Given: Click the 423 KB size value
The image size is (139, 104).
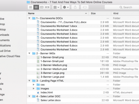Looking at the screenshot, I should tap(104, 69).
